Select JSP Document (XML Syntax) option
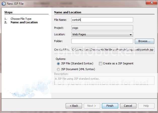158x113 pixels. click(x=58, y=69)
